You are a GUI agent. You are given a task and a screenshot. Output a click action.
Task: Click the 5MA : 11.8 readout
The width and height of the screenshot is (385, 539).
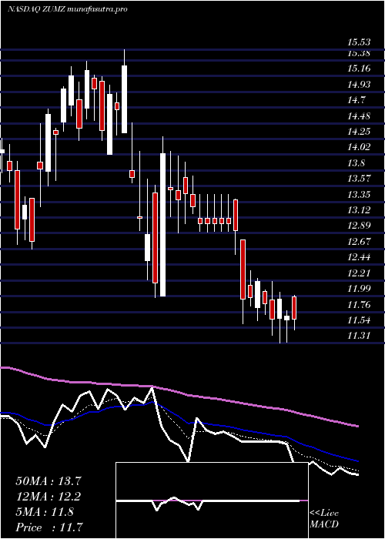click(x=45, y=512)
